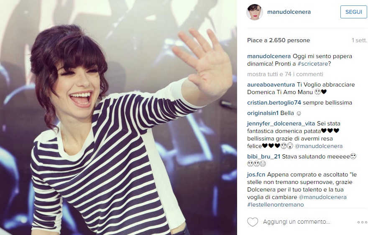This screenshot has height=235, width=368.
Task: Click the manudolcenera profile avatar
Action: coord(254,12)
